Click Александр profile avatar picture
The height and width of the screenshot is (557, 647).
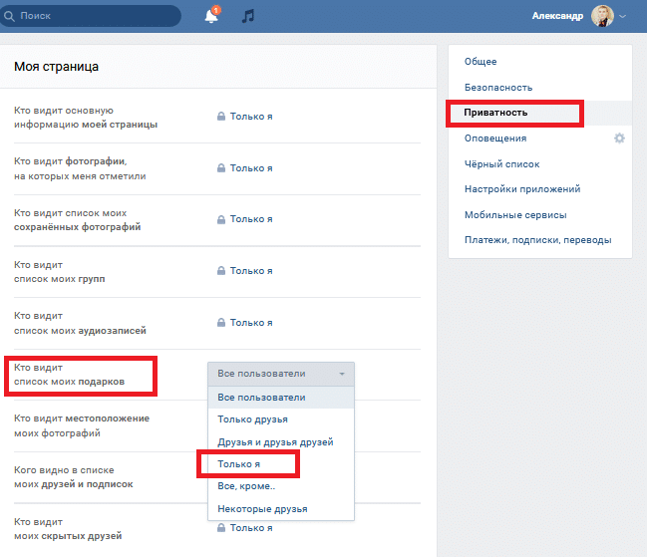click(602, 16)
